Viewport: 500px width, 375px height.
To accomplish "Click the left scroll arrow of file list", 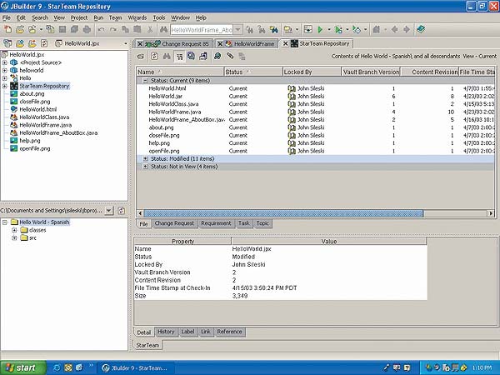I will 140,213.
